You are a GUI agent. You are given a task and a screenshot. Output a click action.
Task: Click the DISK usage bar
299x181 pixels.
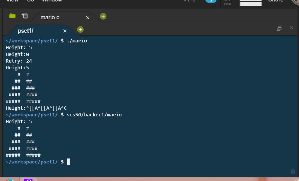[x=250, y=4]
